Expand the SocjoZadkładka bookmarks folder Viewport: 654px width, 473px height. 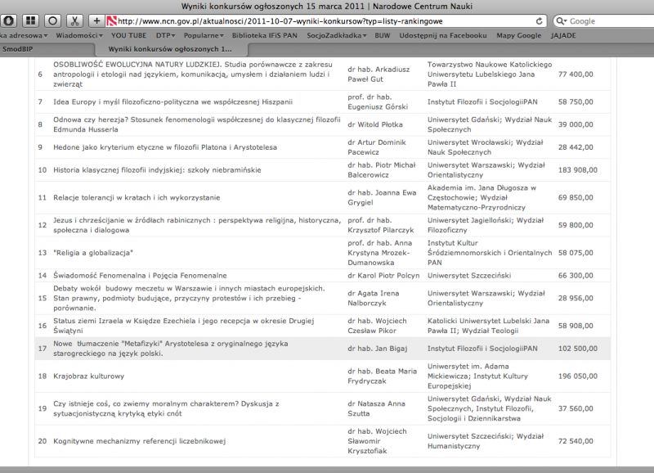coord(337,35)
